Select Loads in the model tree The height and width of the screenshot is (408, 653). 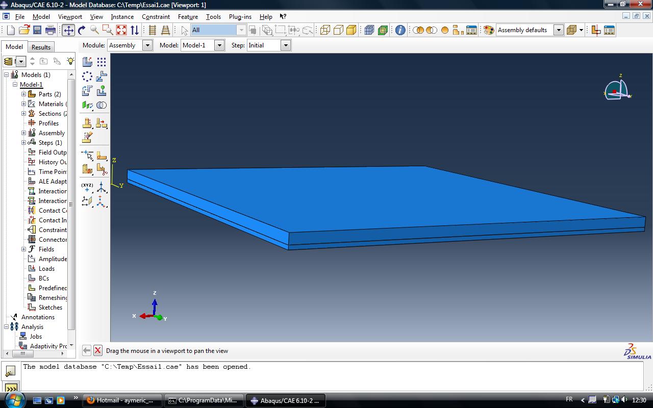(46, 269)
